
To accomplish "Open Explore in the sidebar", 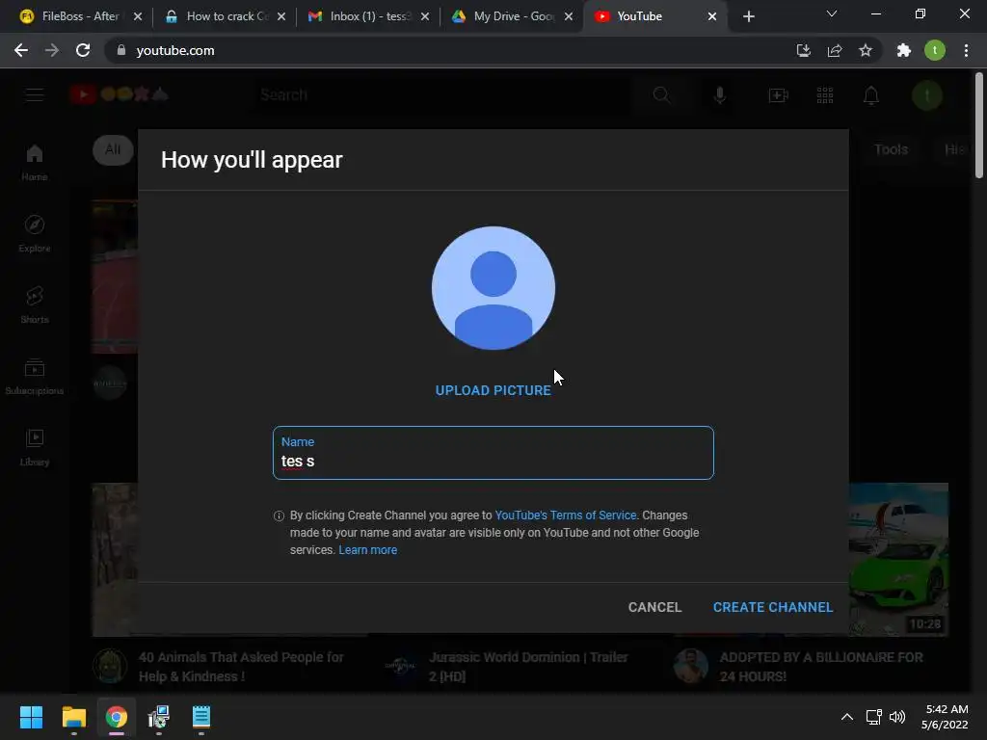I will coord(35,233).
